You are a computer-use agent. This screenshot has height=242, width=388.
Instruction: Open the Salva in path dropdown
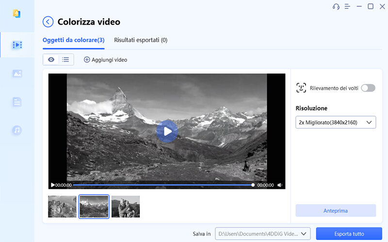262,234
